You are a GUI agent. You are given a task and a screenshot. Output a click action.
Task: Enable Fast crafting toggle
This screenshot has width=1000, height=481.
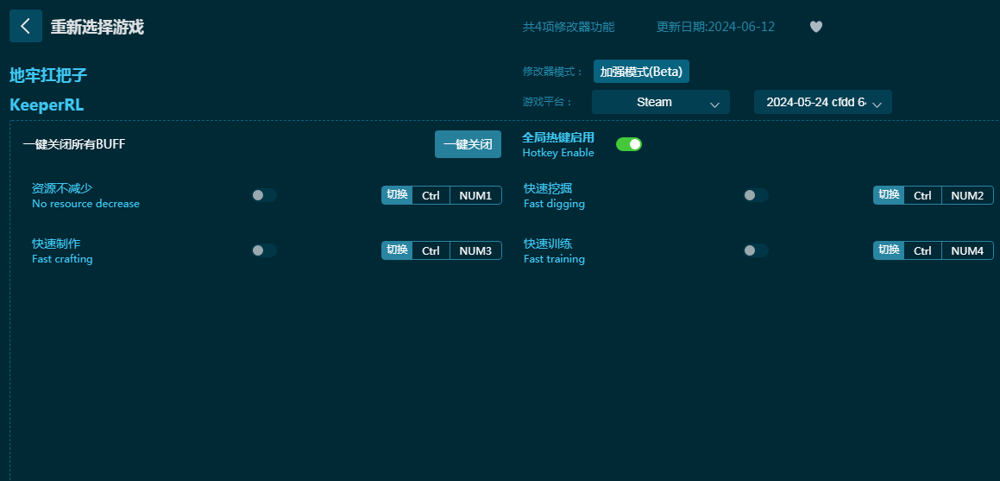(x=264, y=250)
